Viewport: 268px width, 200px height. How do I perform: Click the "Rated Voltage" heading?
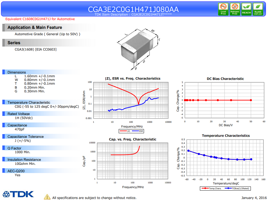[19, 114]
